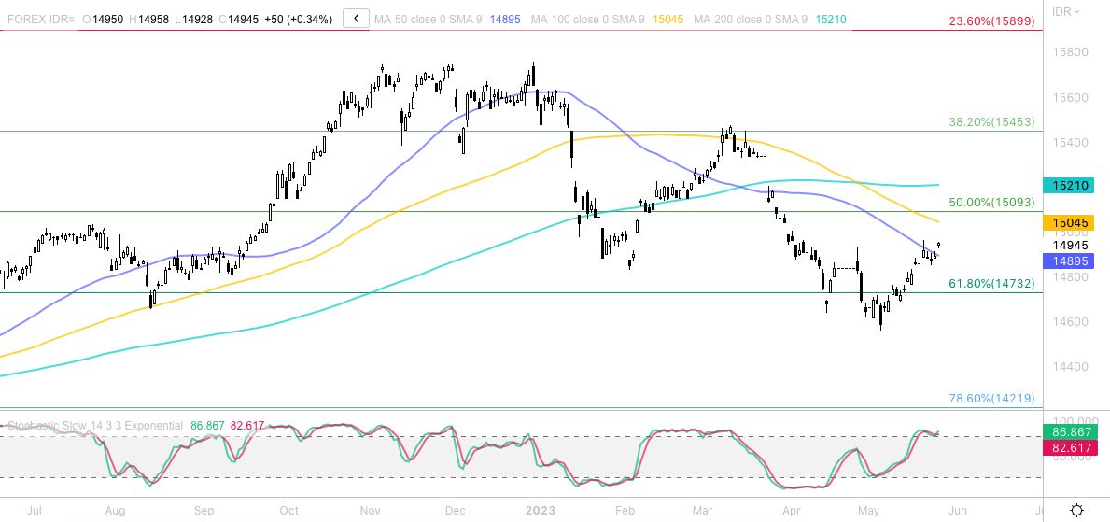Select the FOREX IDR= symbol title

[39, 19]
